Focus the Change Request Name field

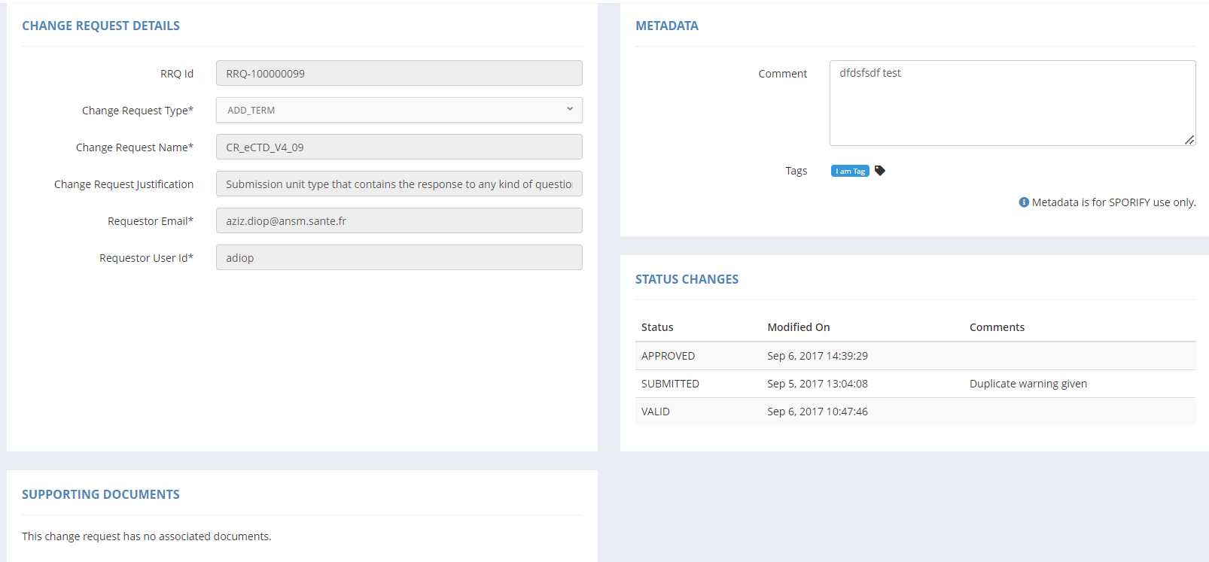tap(399, 147)
